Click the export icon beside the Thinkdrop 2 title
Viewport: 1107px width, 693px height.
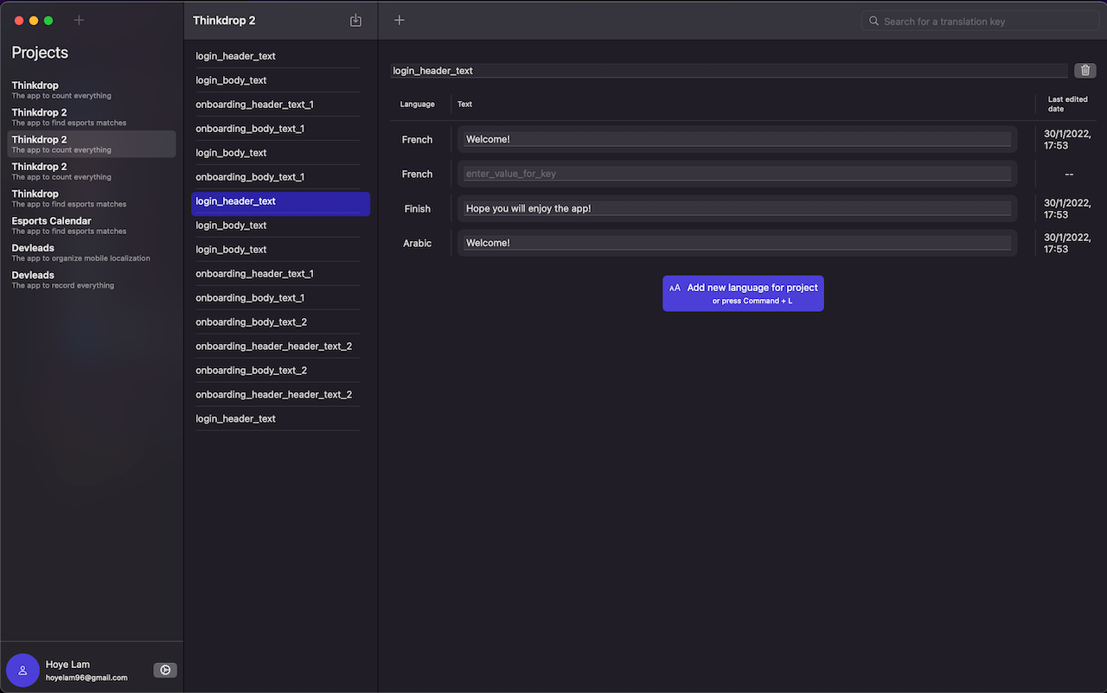[x=355, y=21]
